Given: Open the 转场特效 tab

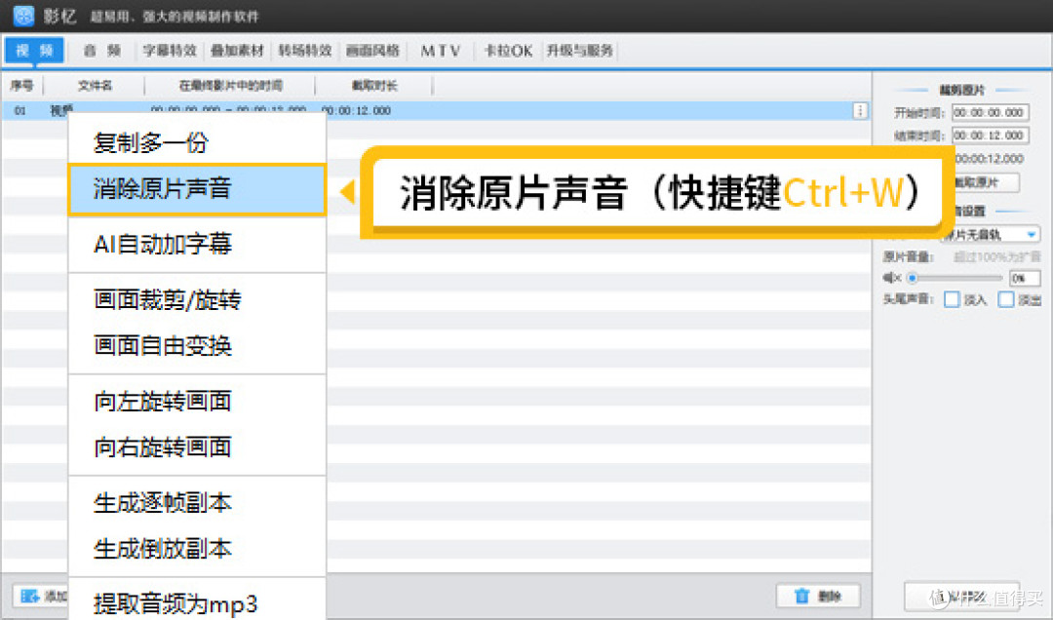Looking at the screenshot, I should point(305,51).
